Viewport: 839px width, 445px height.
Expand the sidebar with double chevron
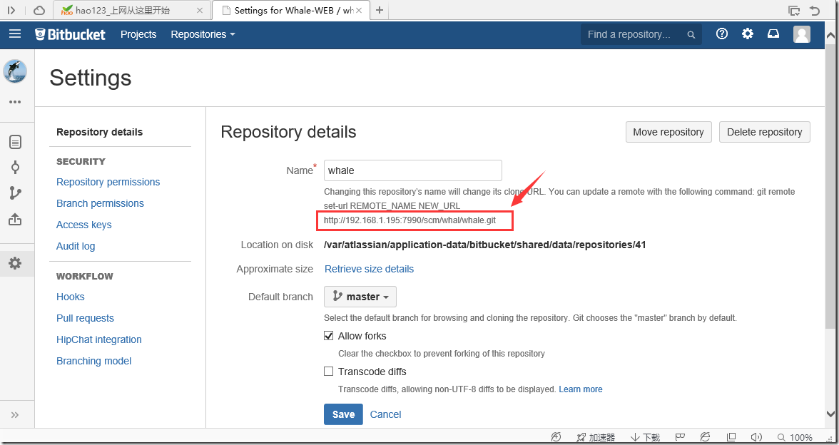15,415
